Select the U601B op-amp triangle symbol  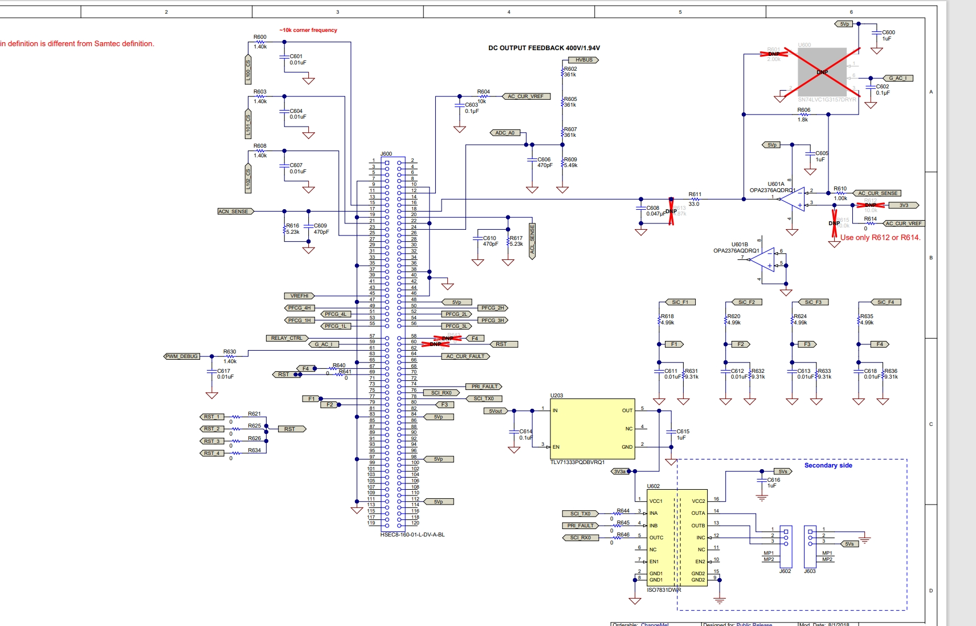pos(763,260)
